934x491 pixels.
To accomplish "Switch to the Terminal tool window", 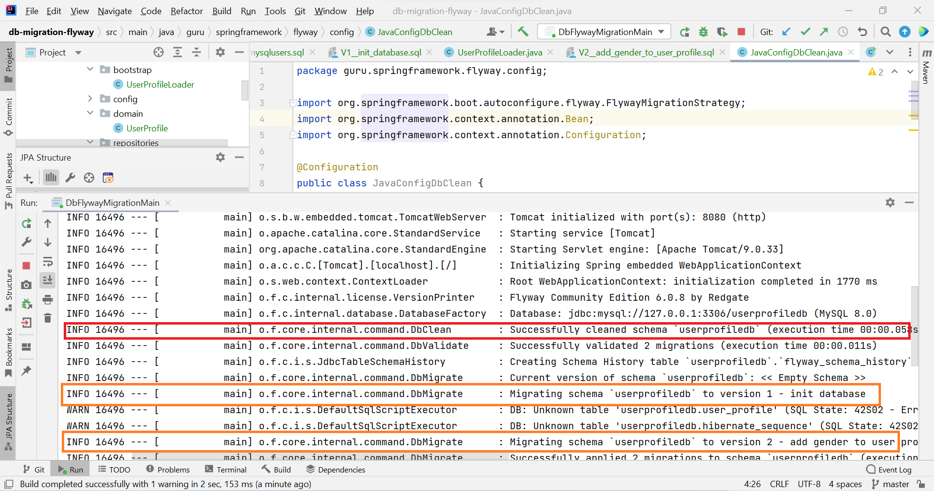I will click(x=225, y=469).
